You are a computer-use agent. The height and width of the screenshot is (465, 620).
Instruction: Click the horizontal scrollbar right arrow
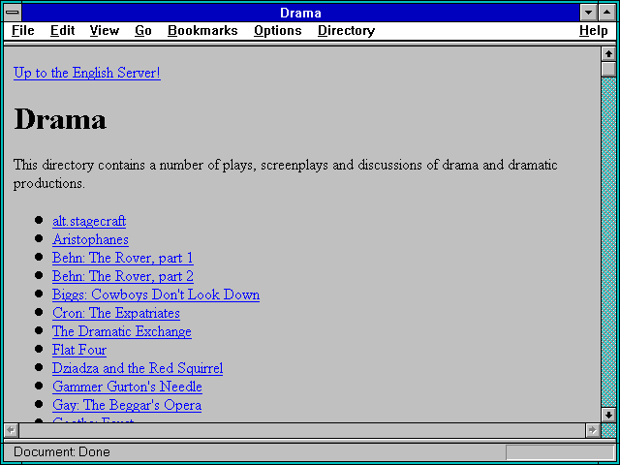tap(592, 430)
